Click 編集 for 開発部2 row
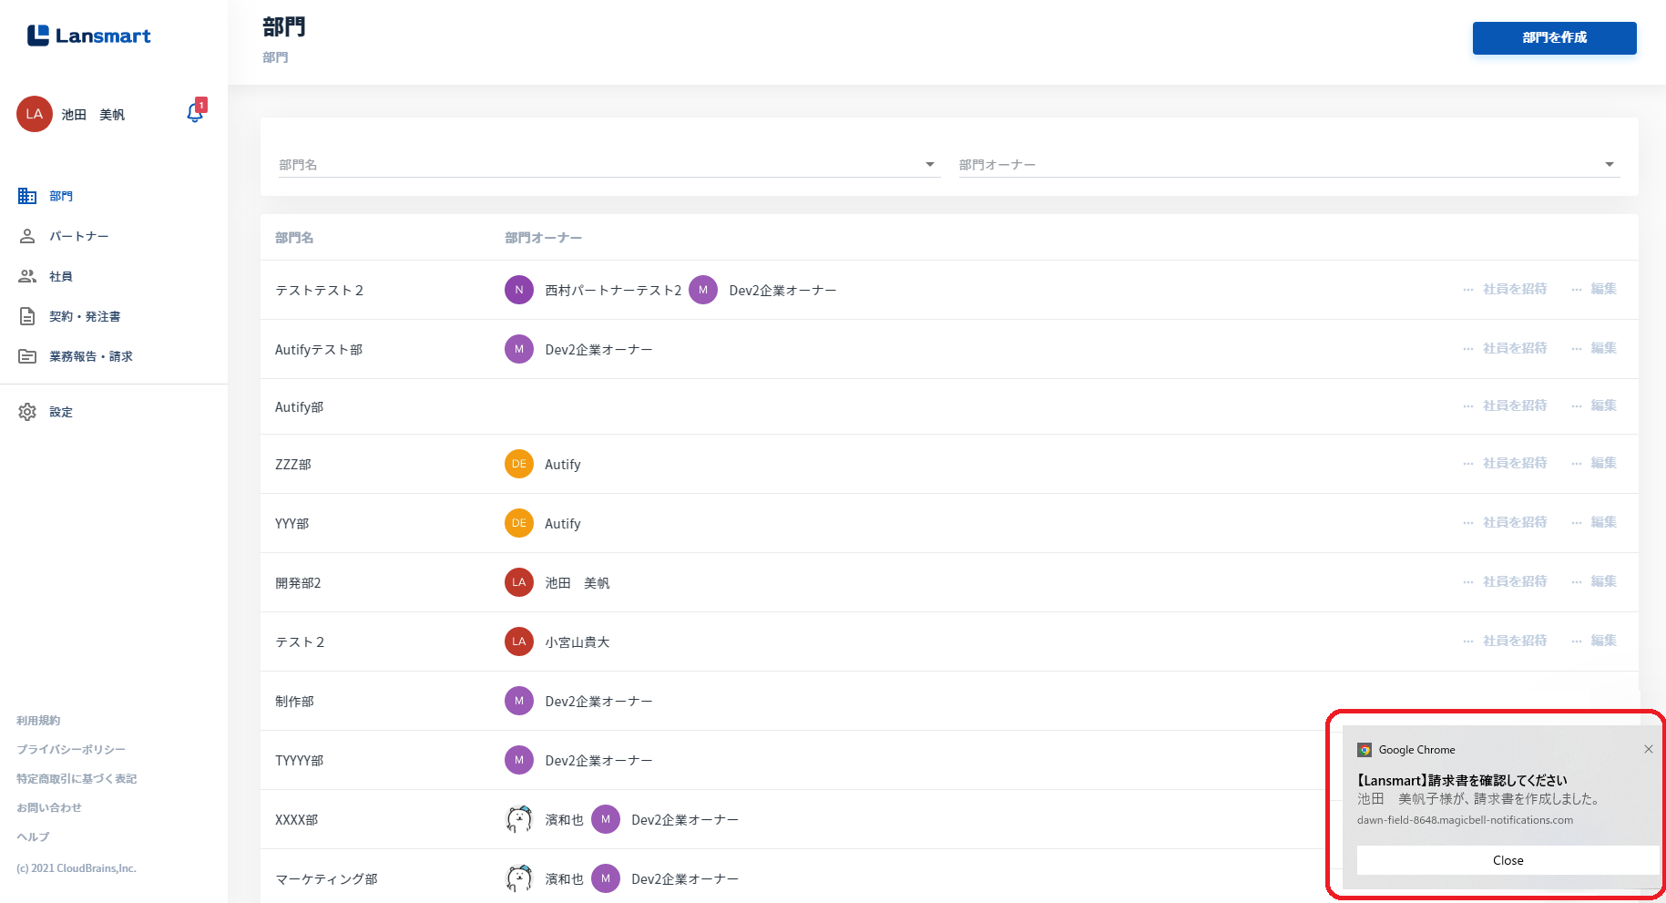The width and height of the screenshot is (1666, 903). (1603, 581)
